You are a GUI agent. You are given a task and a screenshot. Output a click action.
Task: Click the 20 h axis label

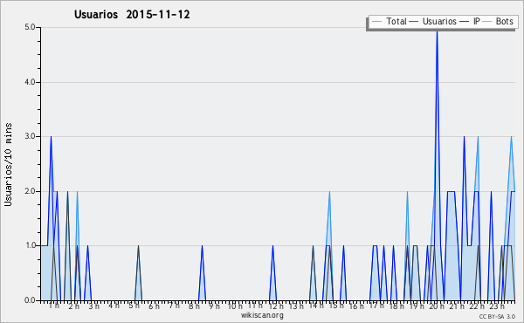pos(437,306)
